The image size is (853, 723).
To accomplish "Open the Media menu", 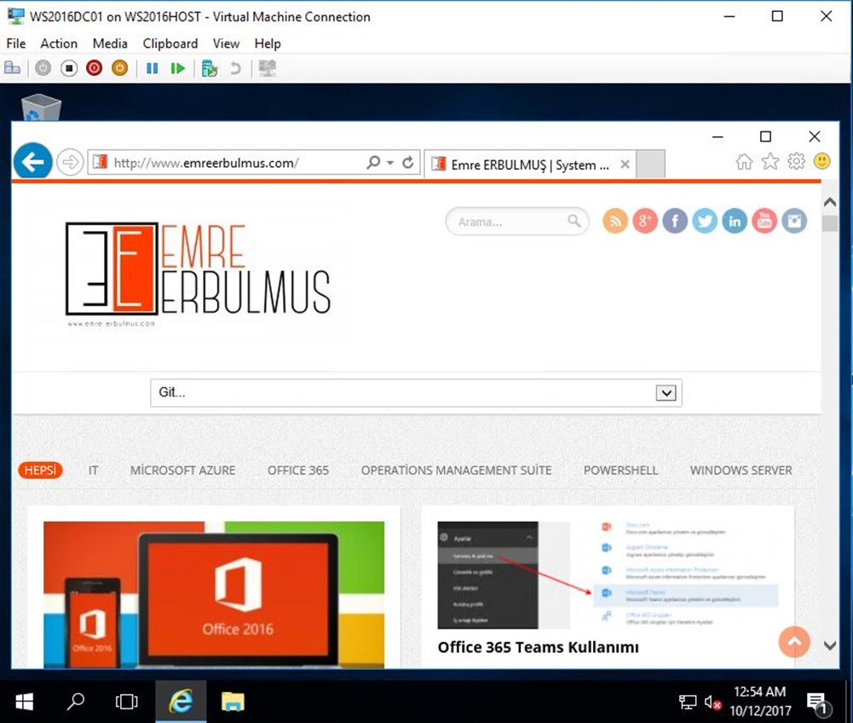I will [110, 43].
